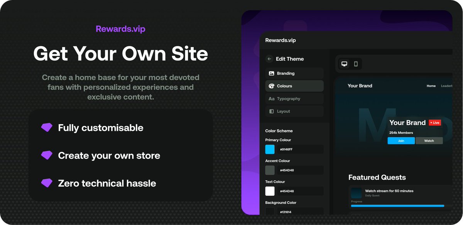Image resolution: width=463 pixels, height=225 pixels.
Task: Click the Accent Colour grey swatch
Action: (270, 170)
